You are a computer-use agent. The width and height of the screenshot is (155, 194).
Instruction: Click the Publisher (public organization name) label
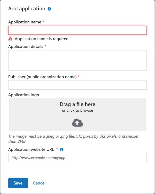point(42,77)
